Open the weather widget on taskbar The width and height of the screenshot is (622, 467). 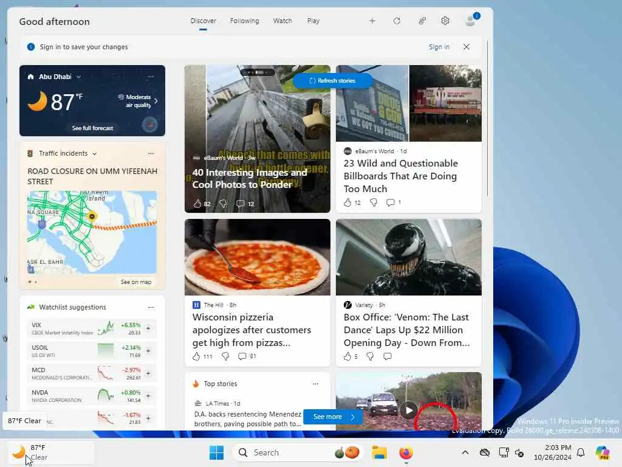point(50,452)
